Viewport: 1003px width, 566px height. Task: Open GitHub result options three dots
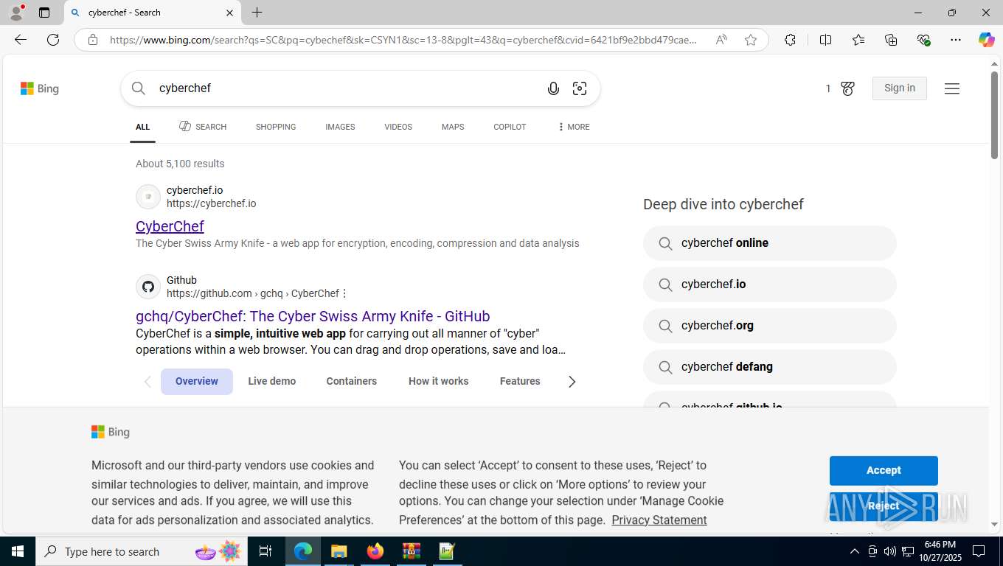[344, 293]
